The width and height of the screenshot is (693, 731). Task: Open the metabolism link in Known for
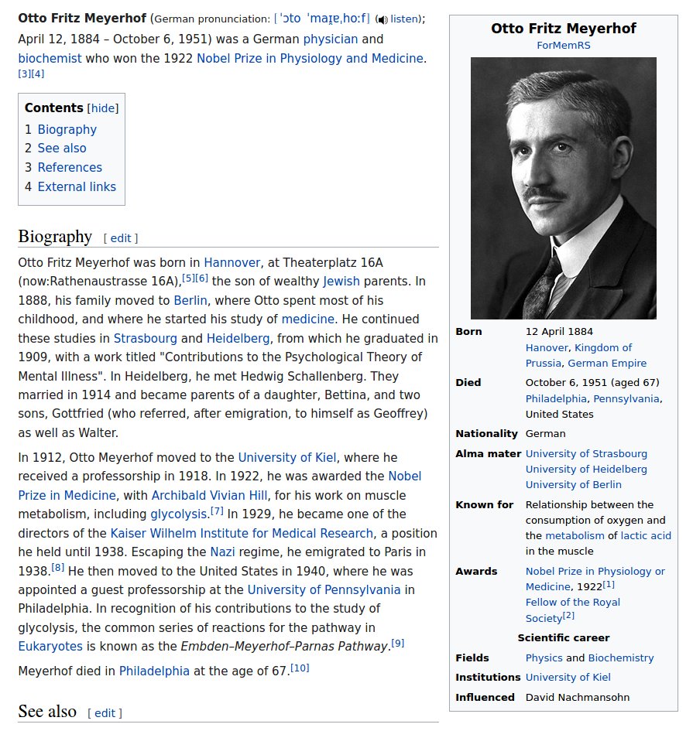tap(575, 535)
